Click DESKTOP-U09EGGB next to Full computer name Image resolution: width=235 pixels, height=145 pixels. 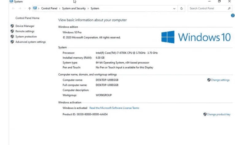coord(107,85)
